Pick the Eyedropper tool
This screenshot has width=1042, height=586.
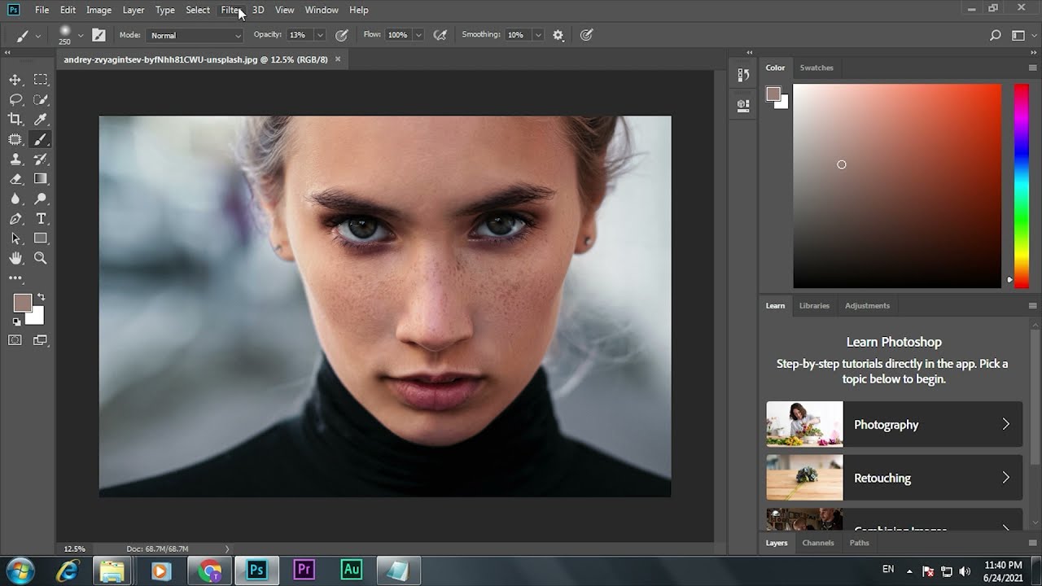41,120
